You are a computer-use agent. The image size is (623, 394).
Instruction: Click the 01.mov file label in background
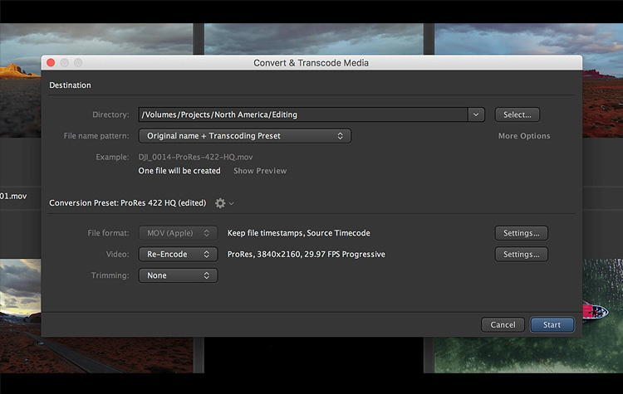pyautogui.click(x=13, y=196)
